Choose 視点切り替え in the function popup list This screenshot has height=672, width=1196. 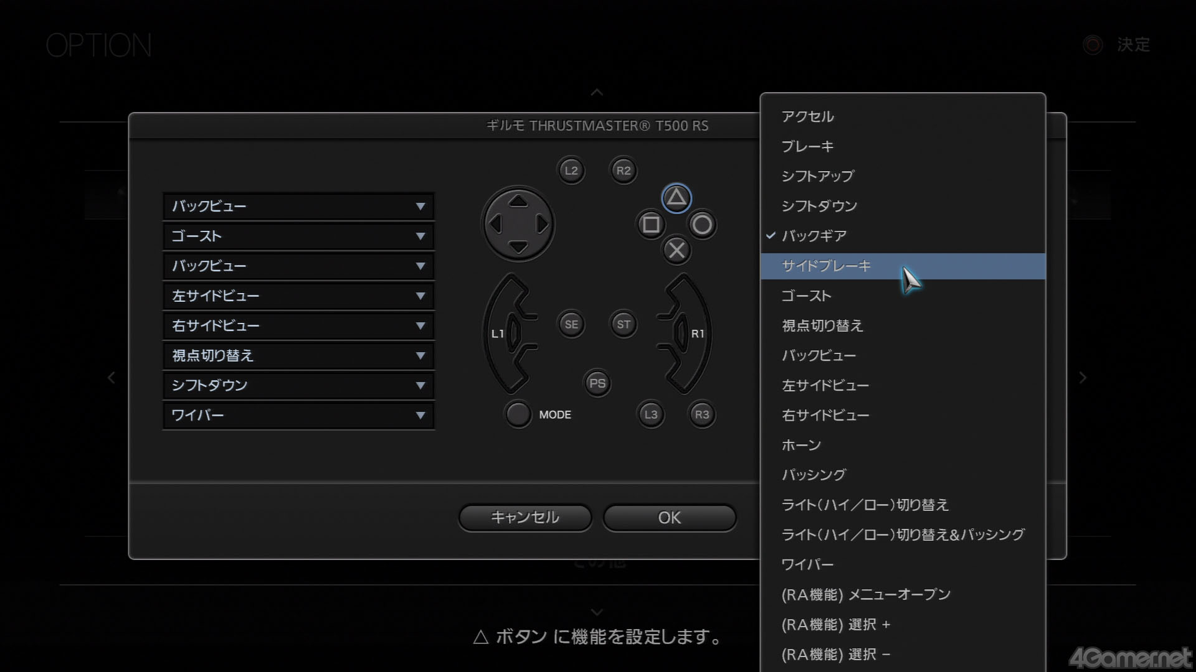(x=903, y=325)
